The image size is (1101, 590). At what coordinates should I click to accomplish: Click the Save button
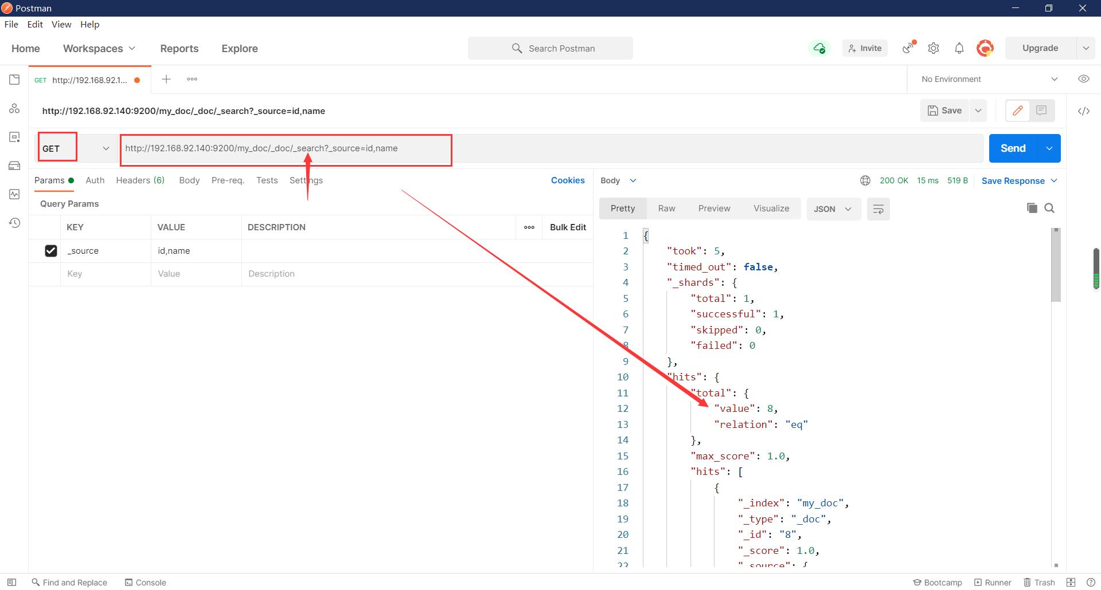(x=945, y=111)
